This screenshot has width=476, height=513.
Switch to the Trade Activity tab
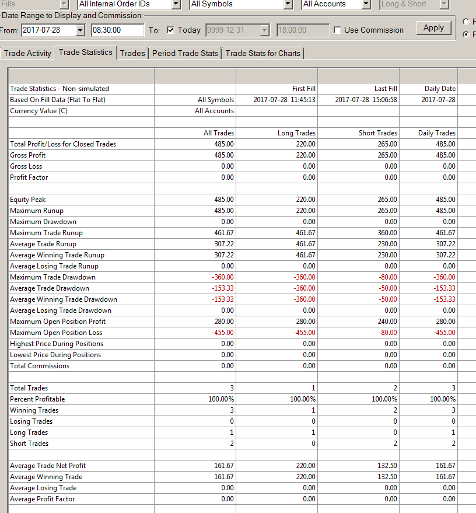27,53
